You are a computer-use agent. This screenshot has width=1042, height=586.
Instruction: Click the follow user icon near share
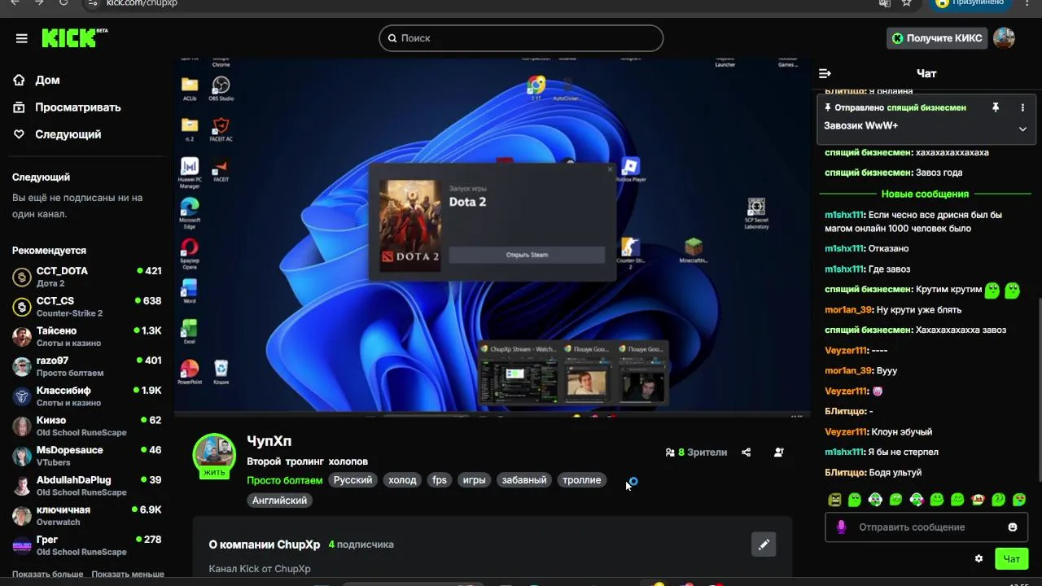pos(779,453)
